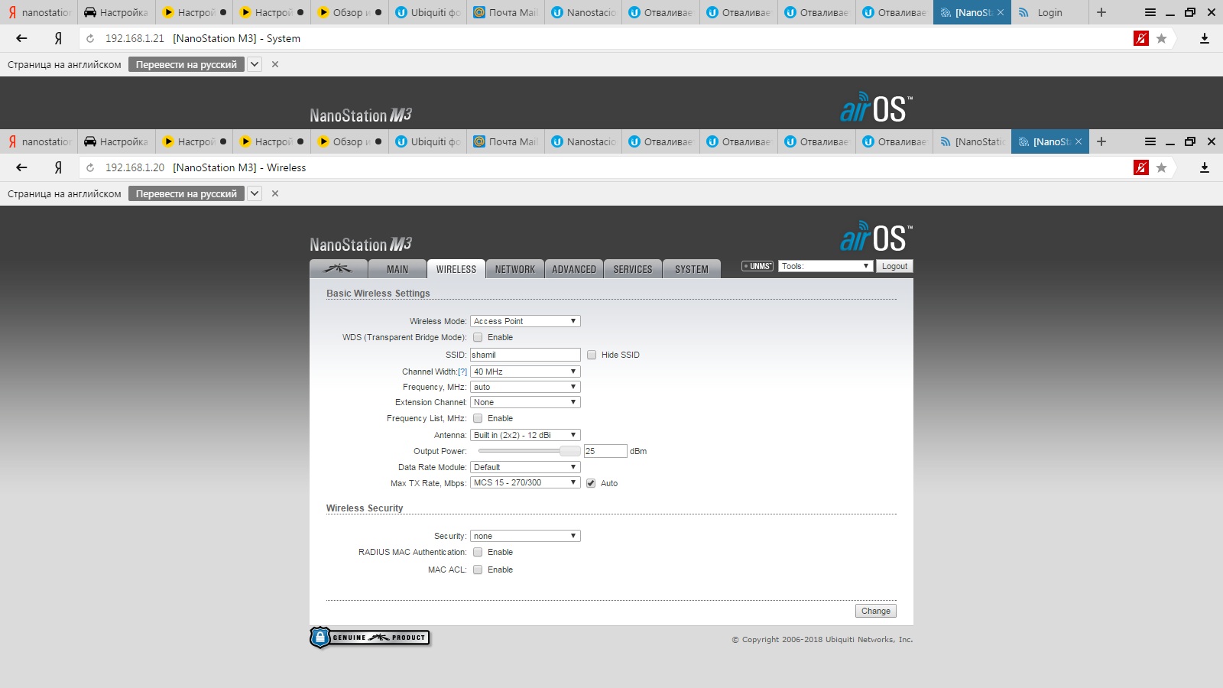Screen dimensions: 1223x688
Task: Click red Protect icon in the Wireless window
Action: coord(1141,167)
